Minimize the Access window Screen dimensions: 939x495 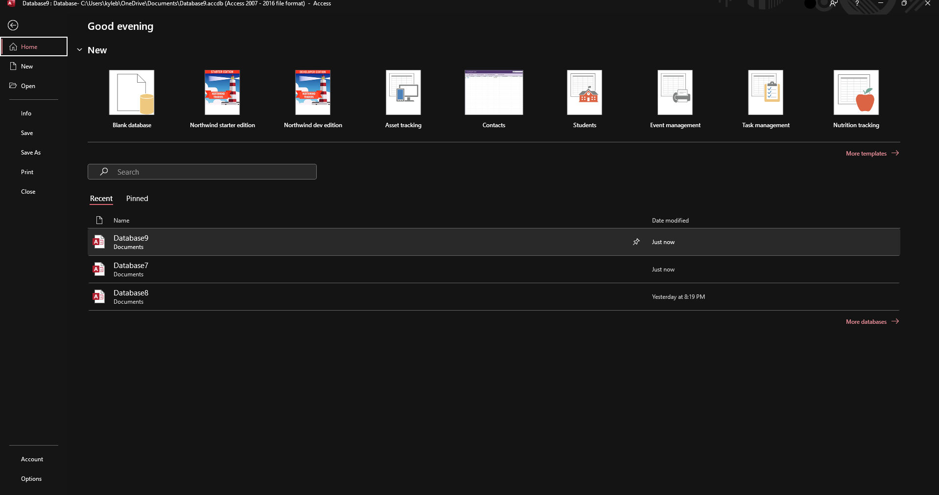click(x=881, y=3)
